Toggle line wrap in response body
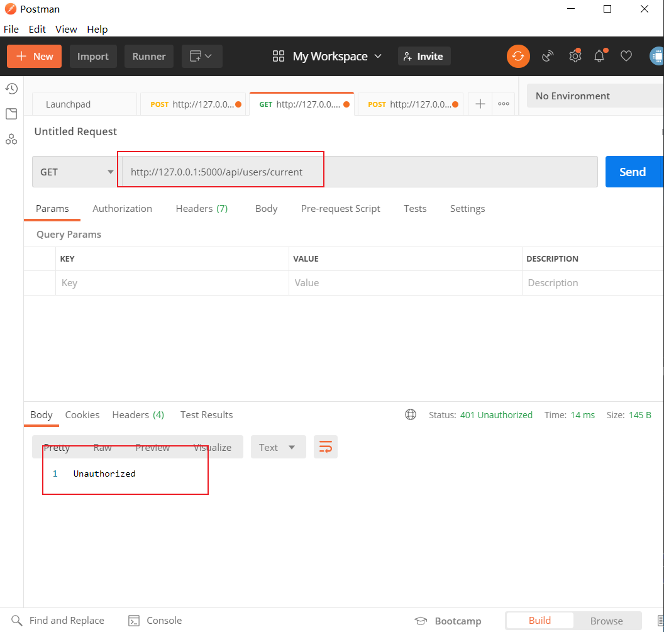The width and height of the screenshot is (664, 632). tap(325, 447)
